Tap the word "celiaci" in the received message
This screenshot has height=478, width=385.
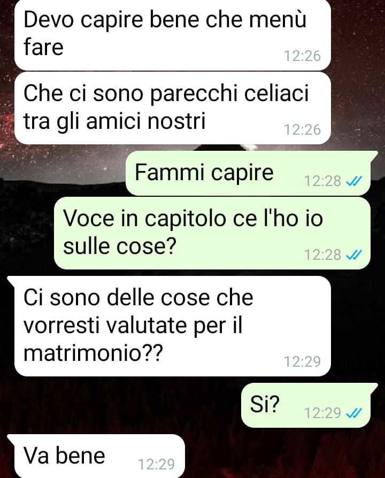(276, 93)
